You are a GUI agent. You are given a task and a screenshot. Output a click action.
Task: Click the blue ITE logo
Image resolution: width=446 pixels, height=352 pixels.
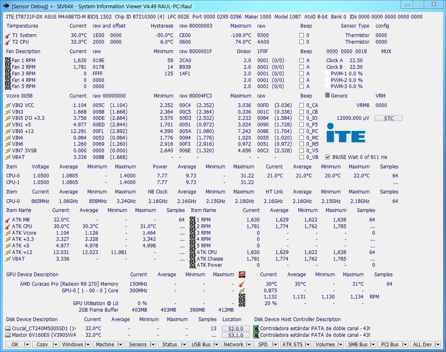click(346, 133)
